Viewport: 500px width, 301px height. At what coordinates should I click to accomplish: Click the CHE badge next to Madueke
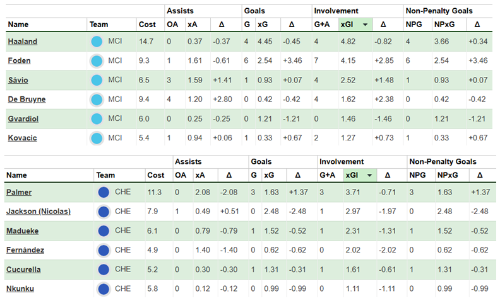coord(104,231)
